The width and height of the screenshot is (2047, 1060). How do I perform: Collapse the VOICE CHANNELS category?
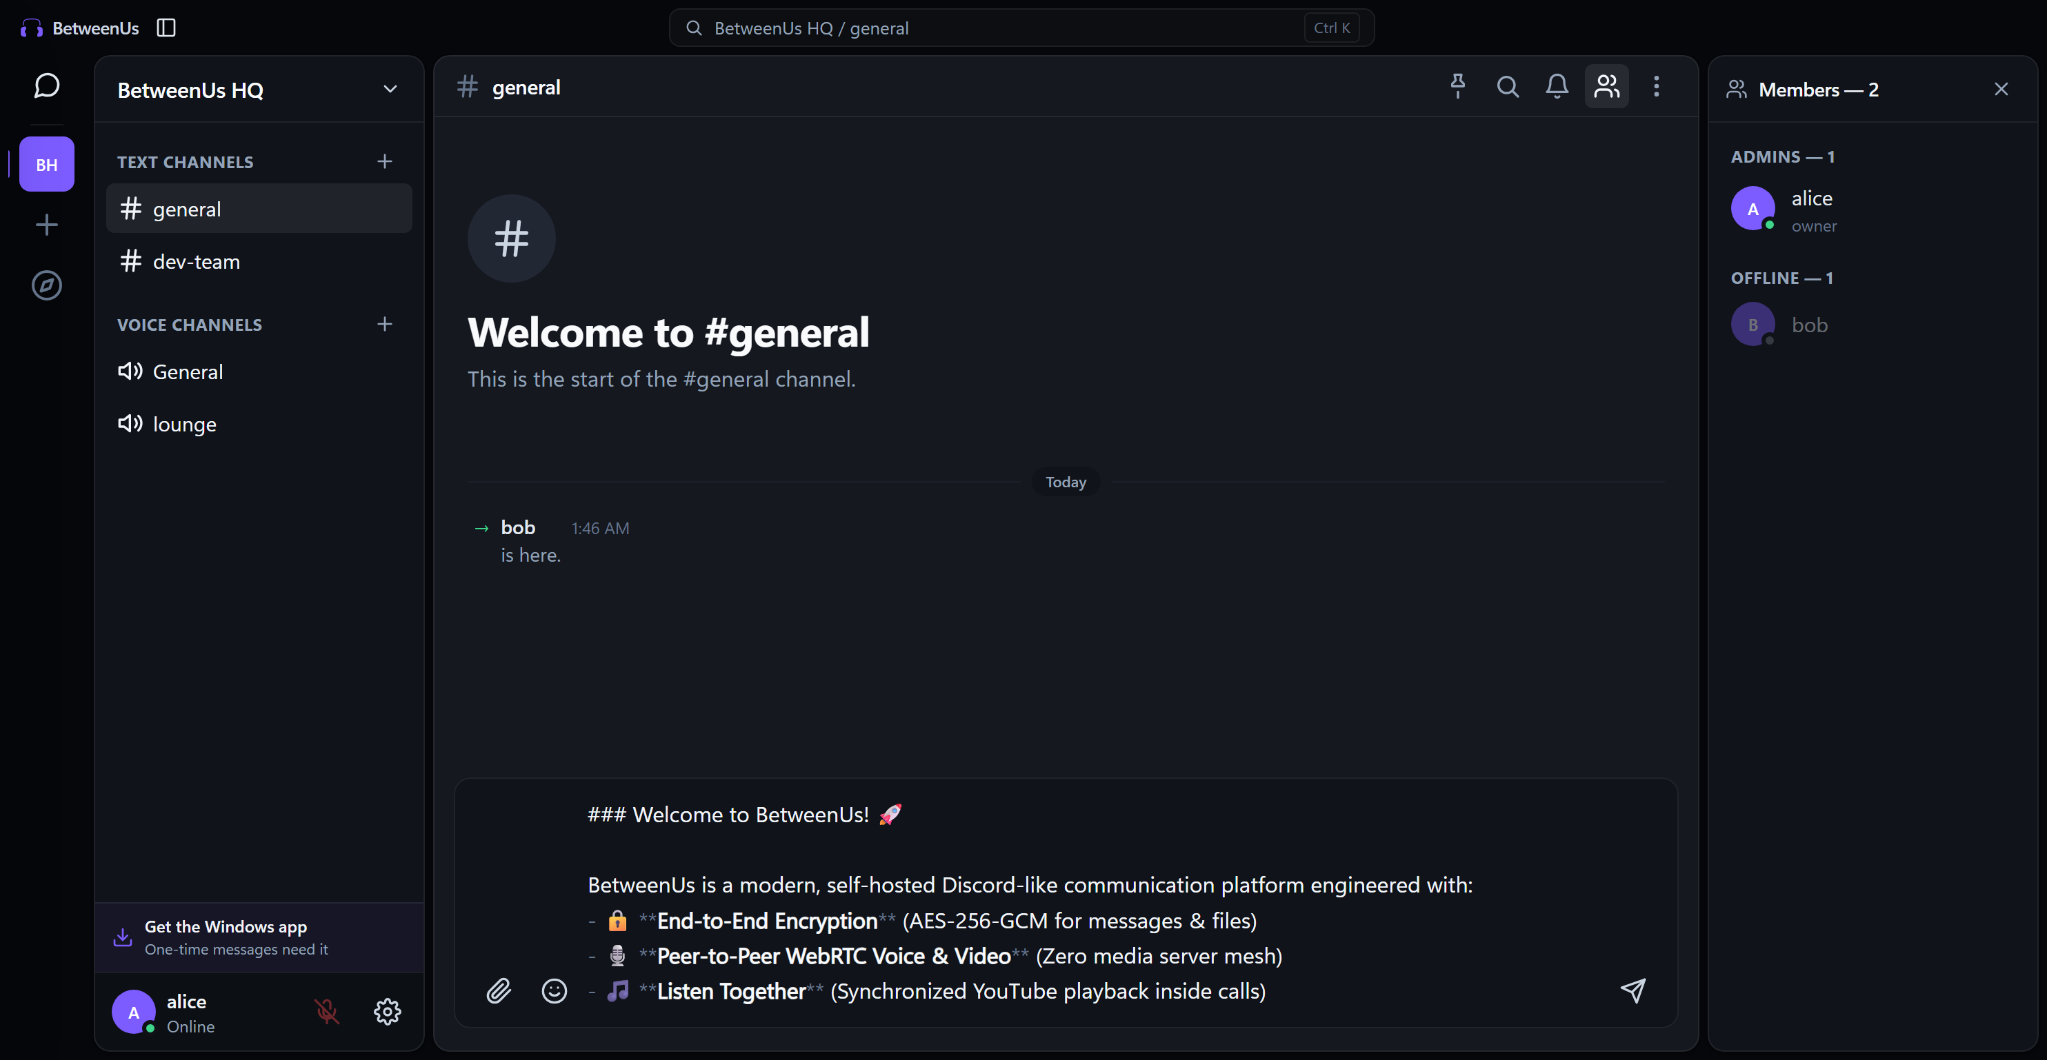(x=189, y=325)
